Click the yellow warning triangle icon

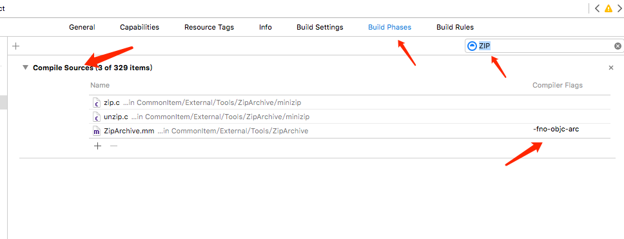[x=609, y=8]
